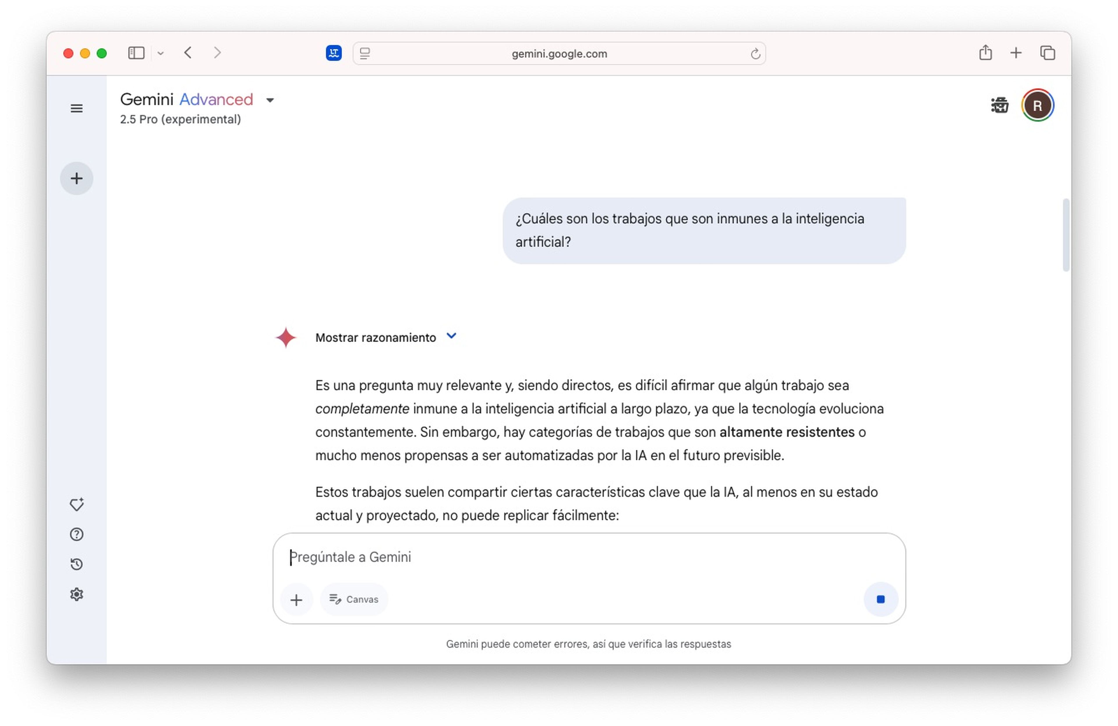Open Help question mark icon
1118x726 pixels.
pos(77,534)
